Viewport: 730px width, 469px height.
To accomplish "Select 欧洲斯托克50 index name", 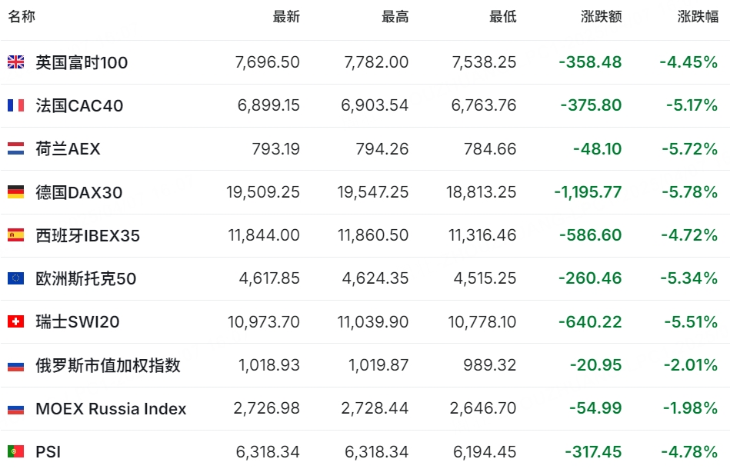I will pyautogui.click(x=86, y=278).
